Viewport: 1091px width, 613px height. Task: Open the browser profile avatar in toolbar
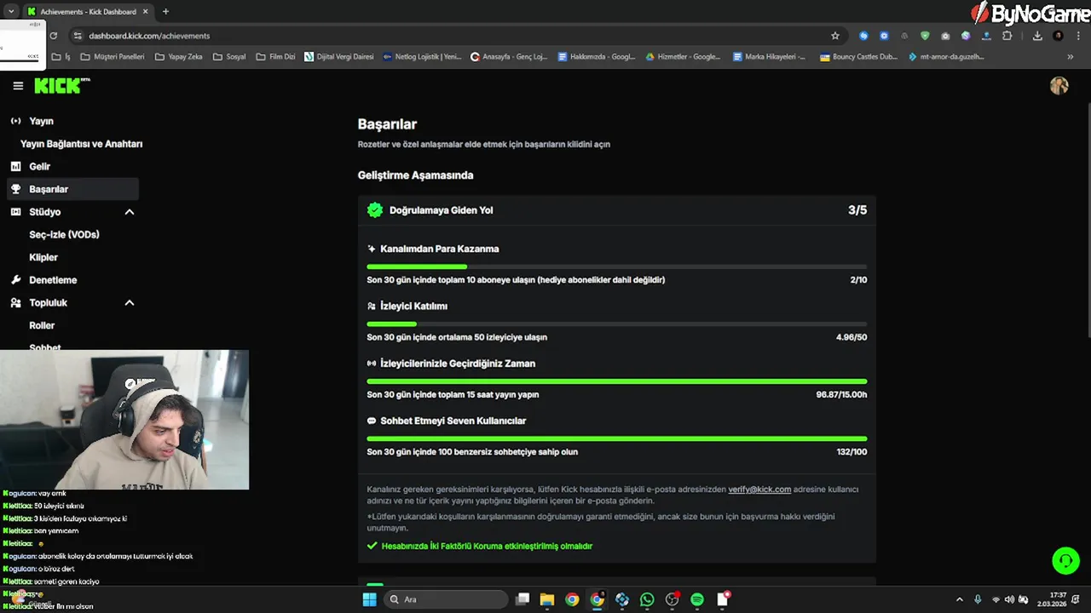coord(1058,36)
